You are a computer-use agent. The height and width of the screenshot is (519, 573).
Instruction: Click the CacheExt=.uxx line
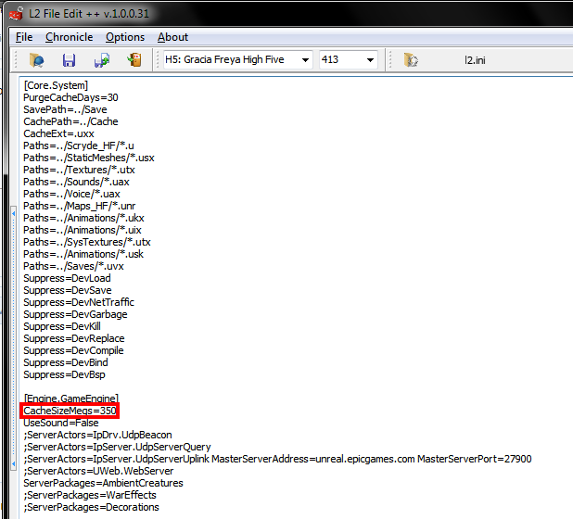pos(58,133)
